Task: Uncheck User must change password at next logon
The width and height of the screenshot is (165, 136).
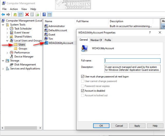Action: pyautogui.click(x=83, y=77)
